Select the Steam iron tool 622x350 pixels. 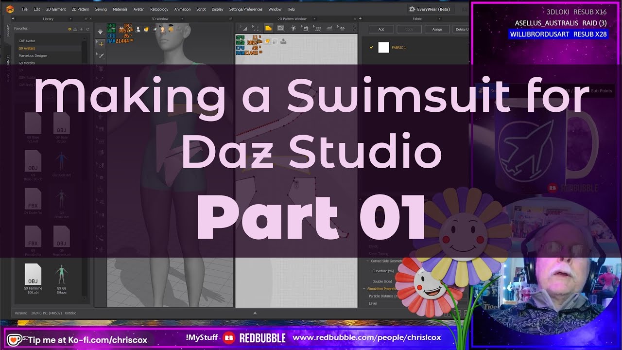point(330,28)
